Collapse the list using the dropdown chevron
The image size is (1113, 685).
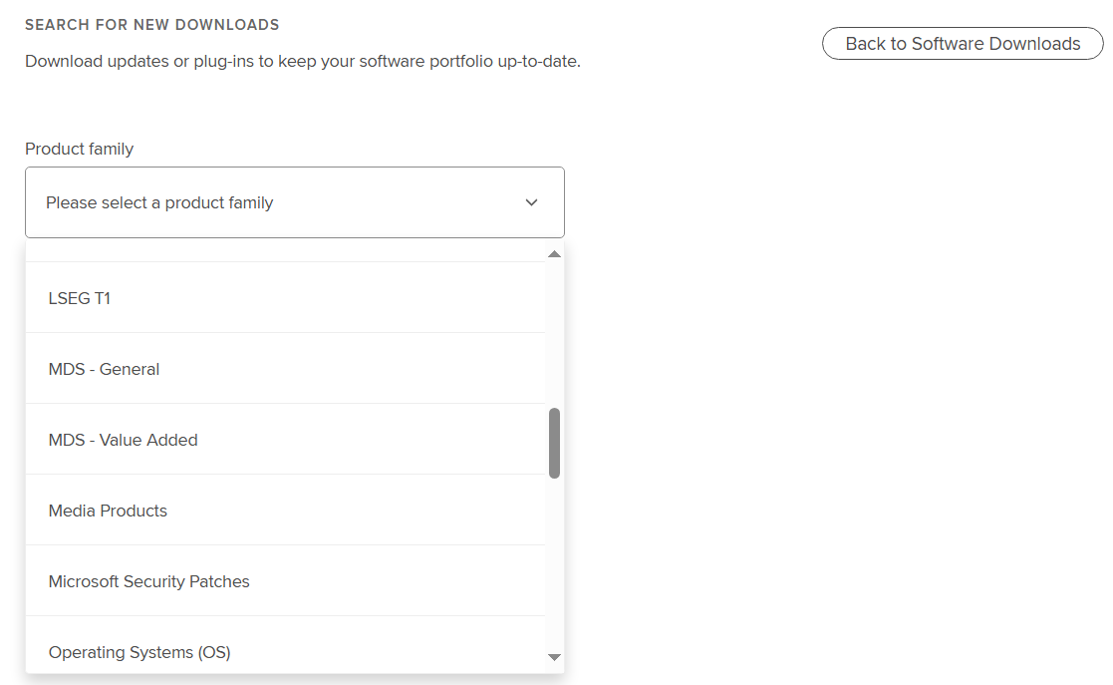pyautogui.click(x=531, y=202)
